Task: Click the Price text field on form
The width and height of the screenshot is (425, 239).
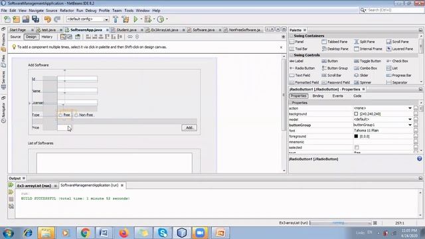Action: point(64,127)
